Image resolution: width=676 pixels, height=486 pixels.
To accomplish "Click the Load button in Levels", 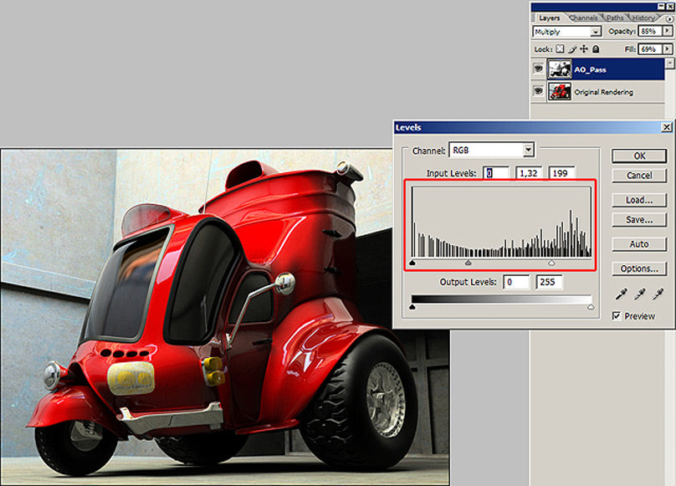I will tap(638, 200).
